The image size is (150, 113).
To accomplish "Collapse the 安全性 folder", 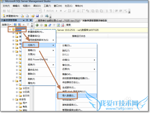I will pyautogui.click(x=13, y=100).
